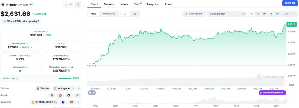The width and height of the screenshot is (299, 108).
Task: Switch to the Markets tab
Action: coord(109,4)
